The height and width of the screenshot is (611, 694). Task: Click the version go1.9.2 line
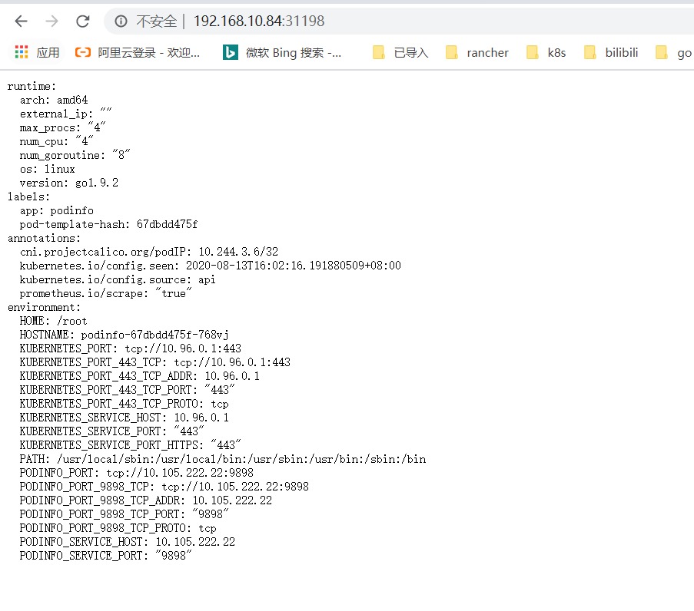[x=68, y=183]
